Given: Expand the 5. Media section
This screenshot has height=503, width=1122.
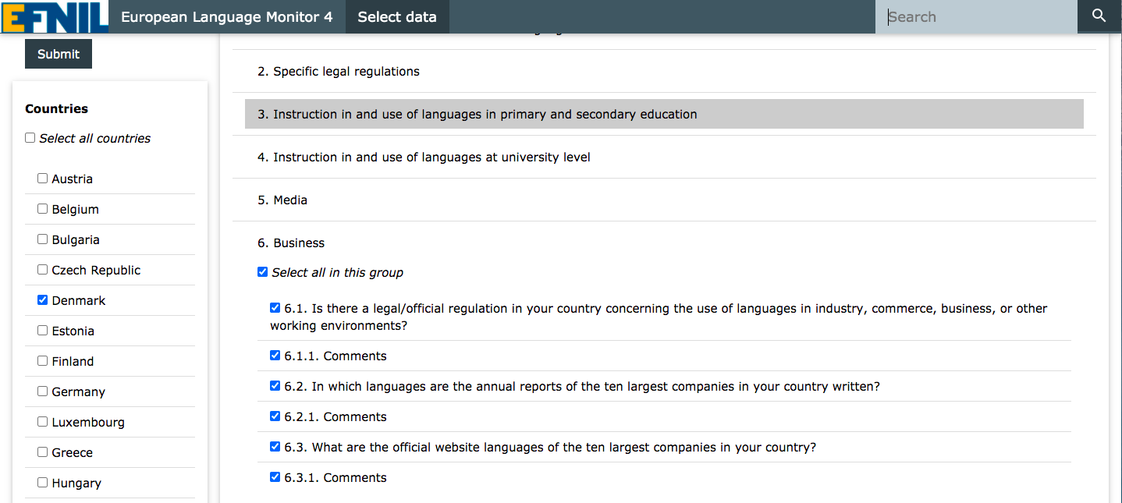Looking at the screenshot, I should (282, 200).
